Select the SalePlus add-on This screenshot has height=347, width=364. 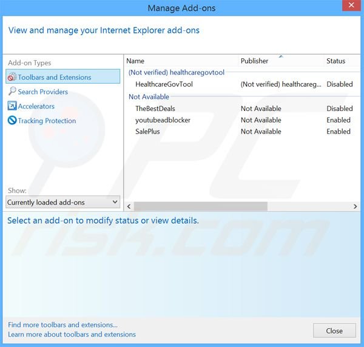[147, 132]
